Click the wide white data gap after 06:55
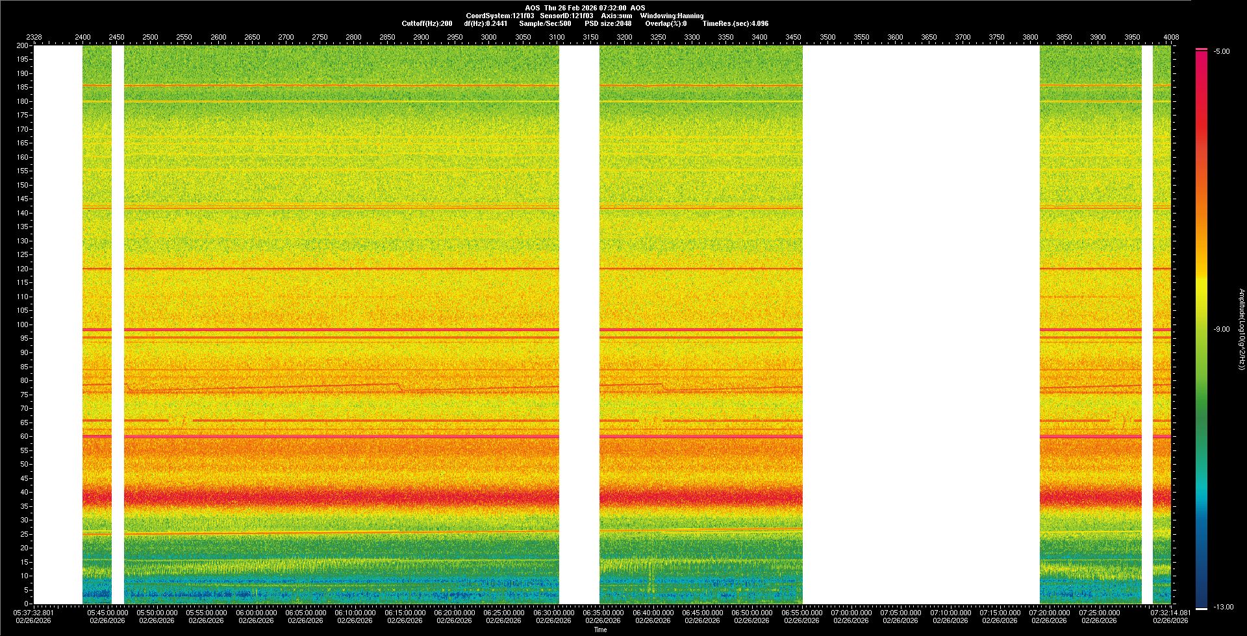This screenshot has height=636, width=1247. (921, 324)
